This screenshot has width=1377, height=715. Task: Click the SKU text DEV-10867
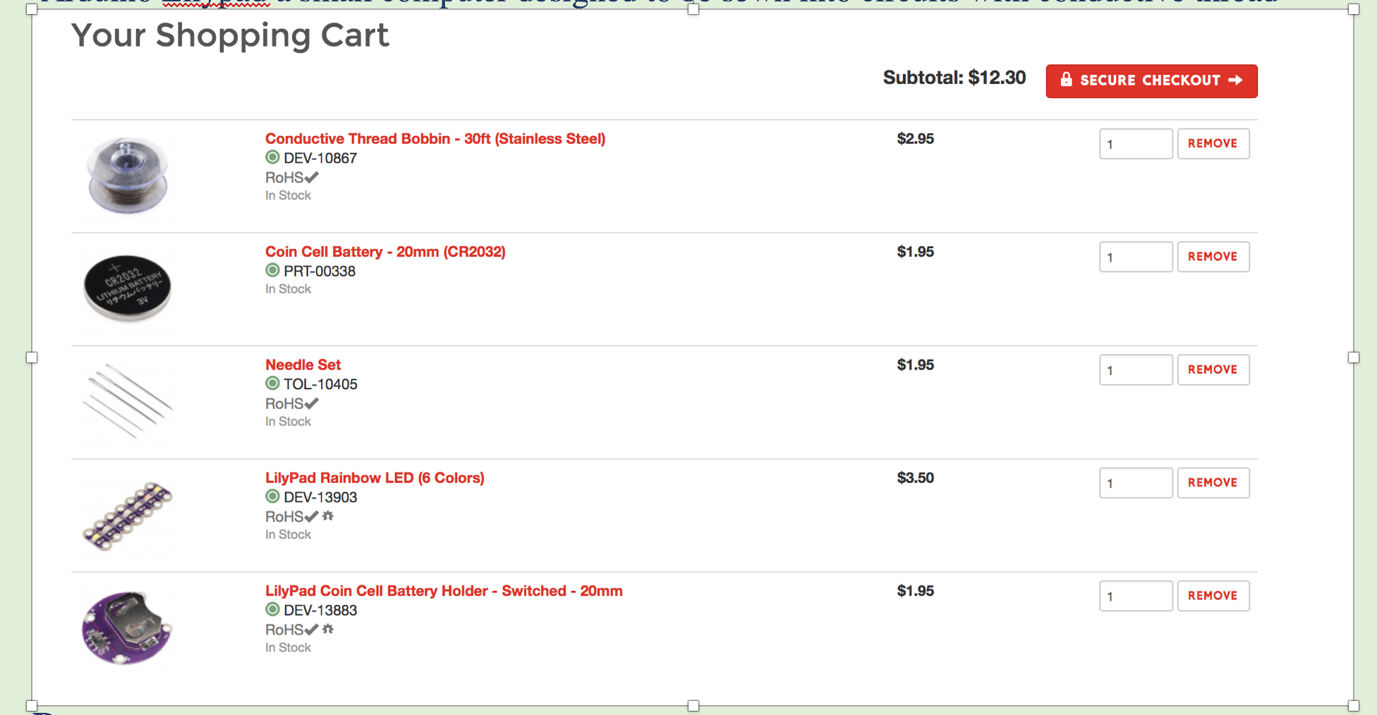click(x=320, y=158)
